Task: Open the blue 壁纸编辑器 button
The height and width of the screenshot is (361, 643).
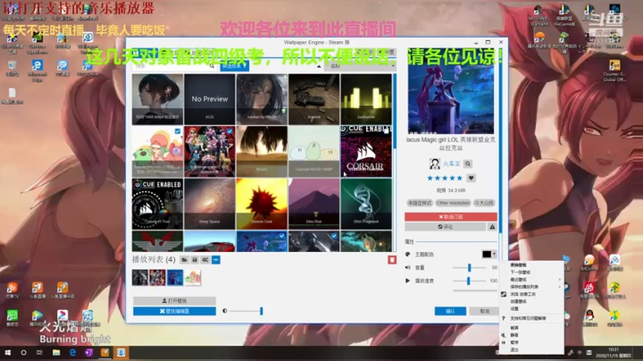Action: [174, 311]
